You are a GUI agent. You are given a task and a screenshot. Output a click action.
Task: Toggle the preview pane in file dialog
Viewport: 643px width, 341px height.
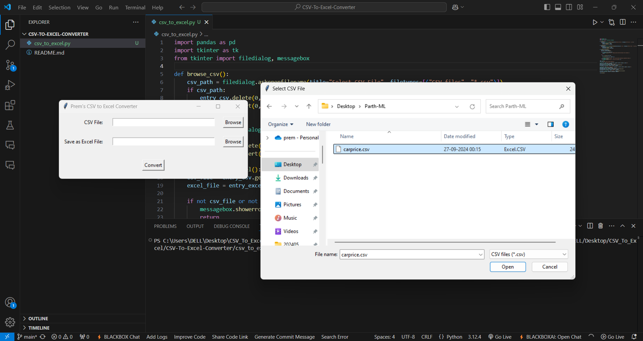pos(550,124)
